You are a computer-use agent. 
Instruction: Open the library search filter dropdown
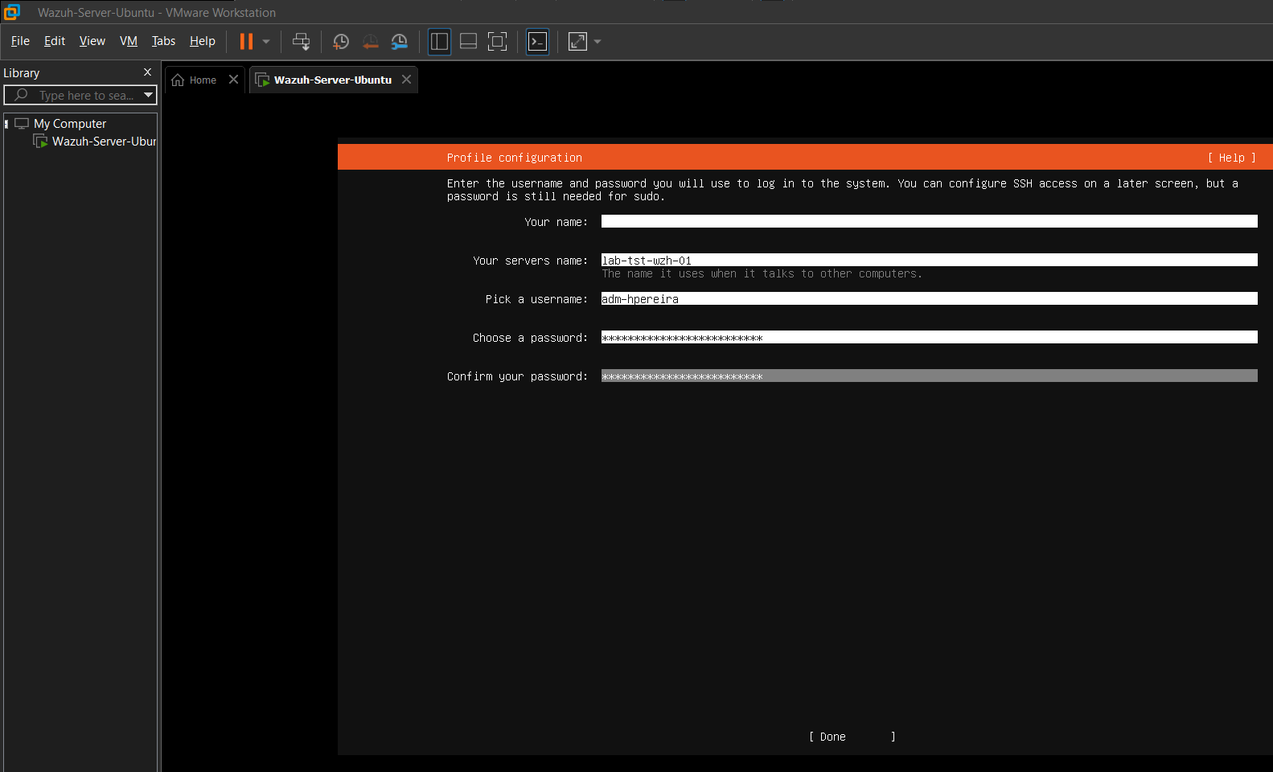[x=148, y=95]
